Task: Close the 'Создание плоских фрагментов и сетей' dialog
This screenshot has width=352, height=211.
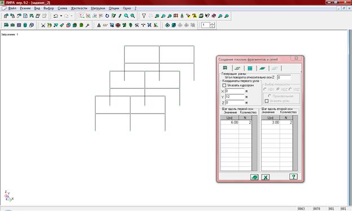Action: [x=296, y=58]
